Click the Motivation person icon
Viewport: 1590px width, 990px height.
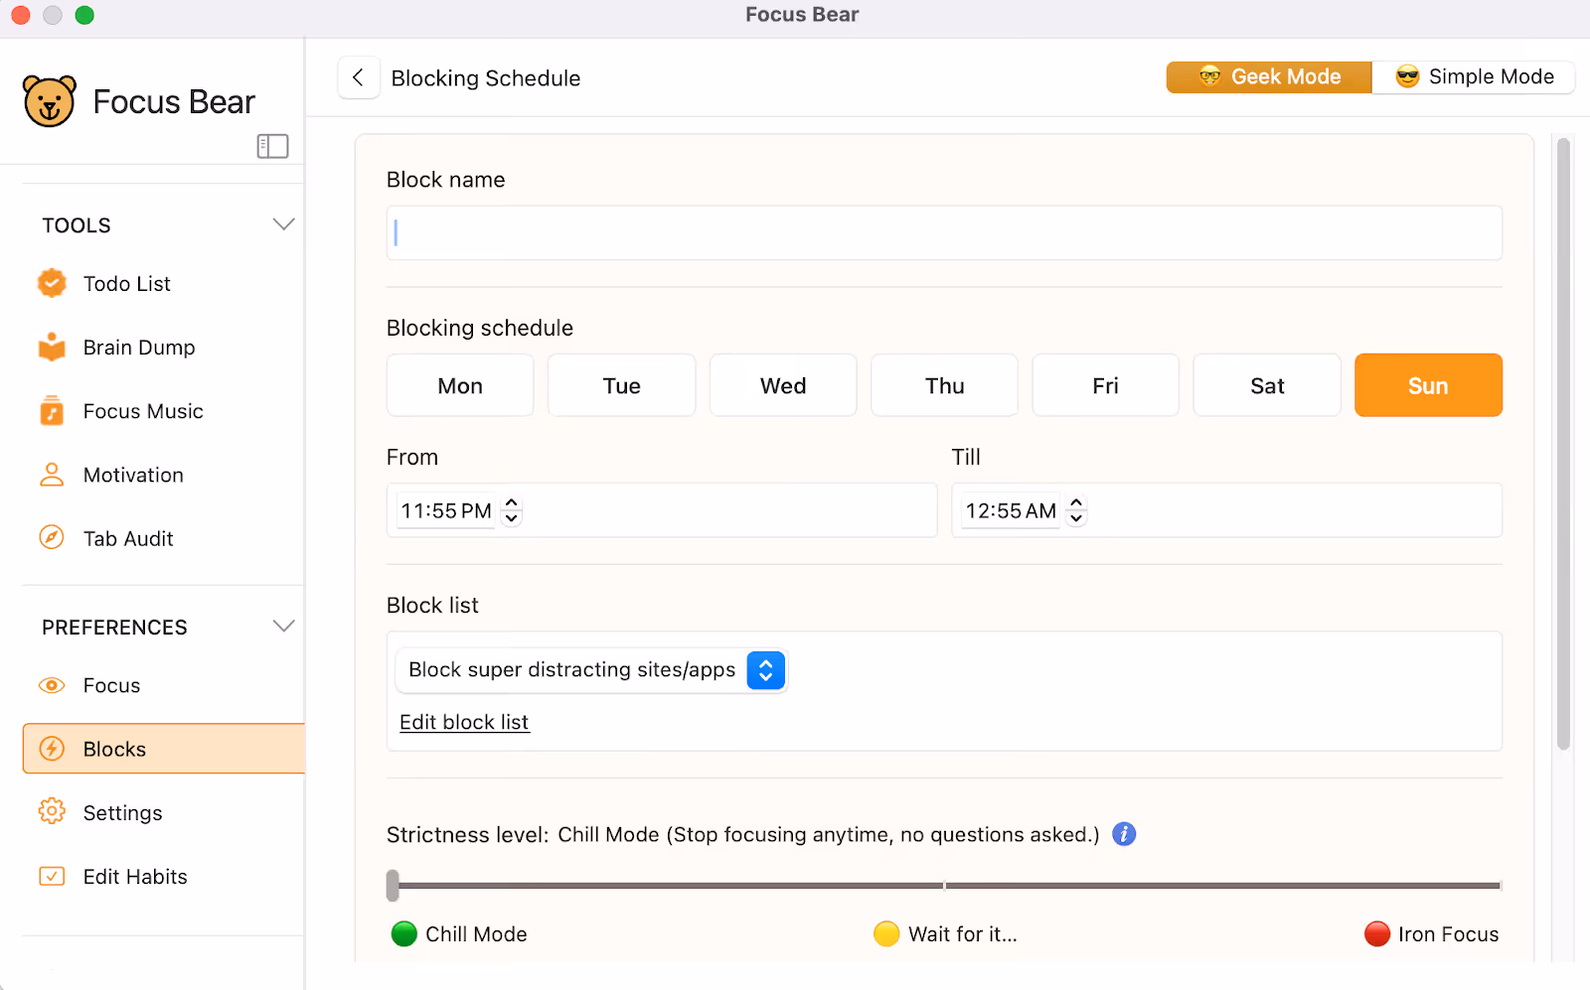(52, 475)
